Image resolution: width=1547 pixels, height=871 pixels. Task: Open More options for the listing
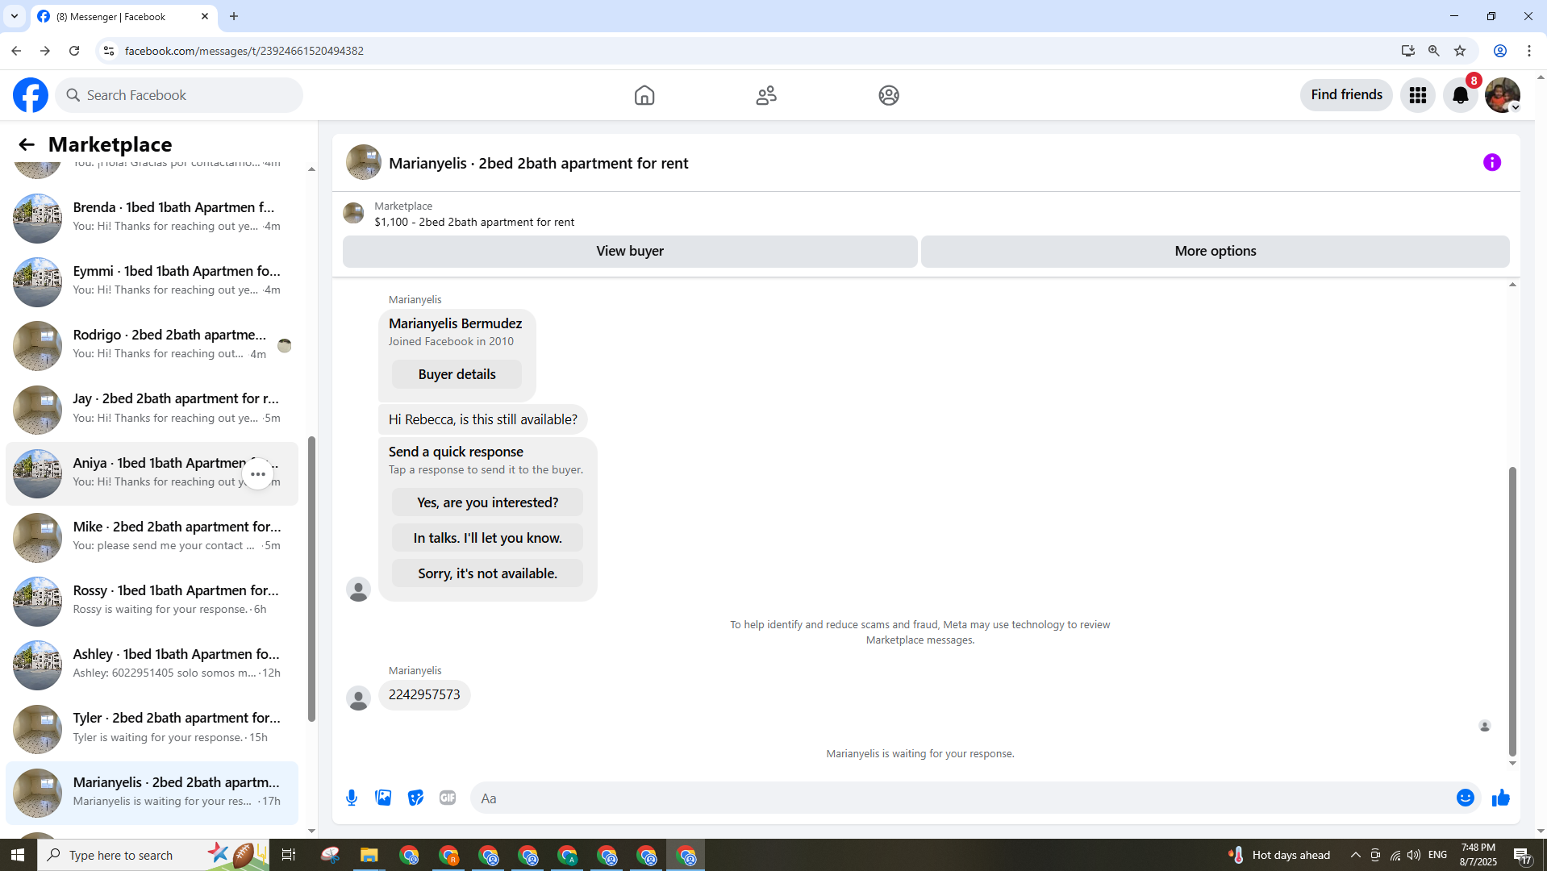coord(1215,251)
